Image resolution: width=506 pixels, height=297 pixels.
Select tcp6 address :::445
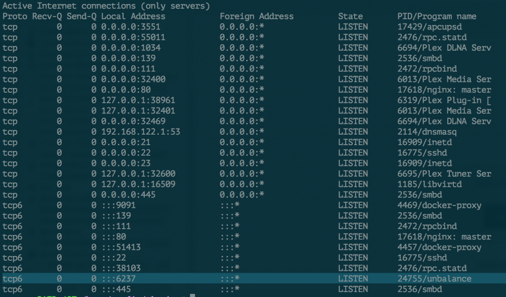pyautogui.click(x=116, y=289)
